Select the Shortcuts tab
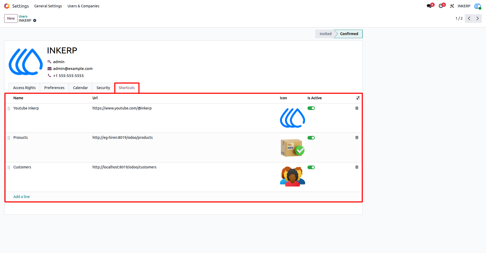The width and height of the screenshot is (486, 253). point(127,88)
